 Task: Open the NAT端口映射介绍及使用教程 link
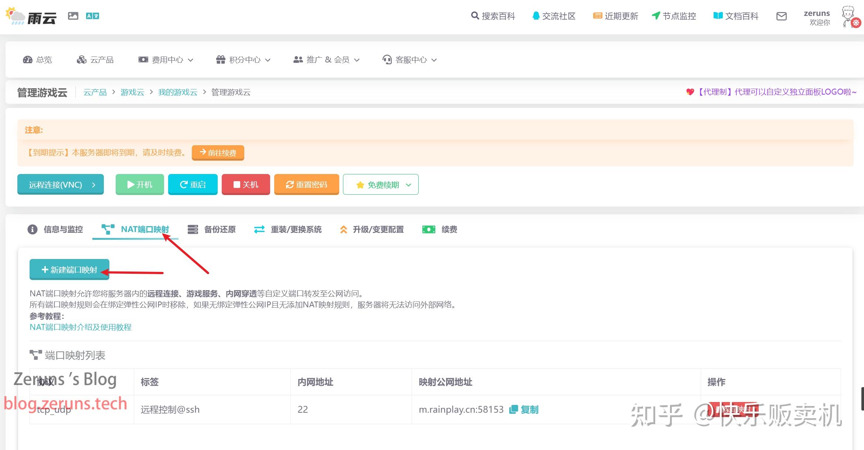[x=81, y=327]
